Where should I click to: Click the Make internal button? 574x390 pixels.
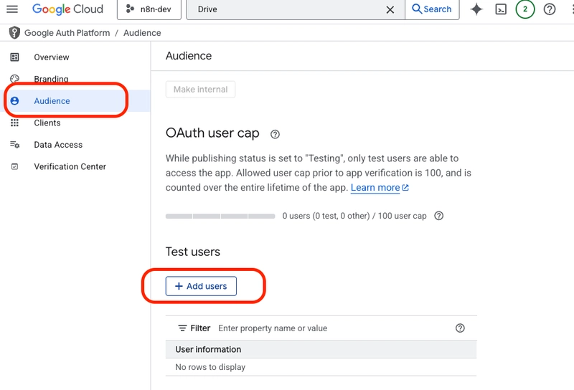(201, 90)
